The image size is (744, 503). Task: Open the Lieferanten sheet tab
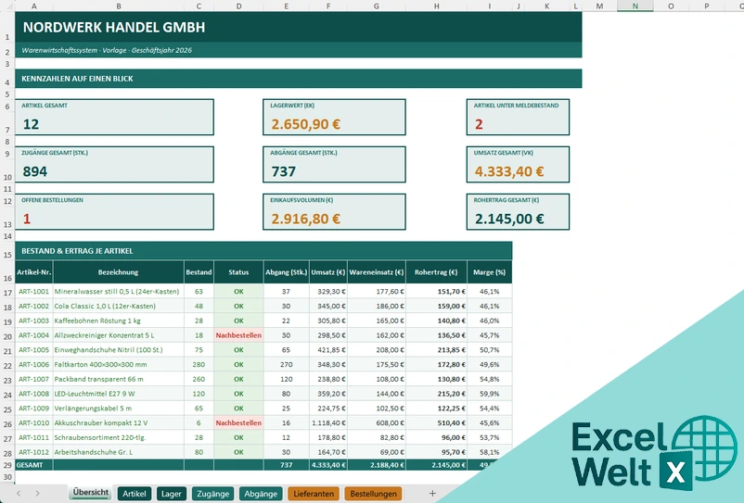(x=314, y=494)
